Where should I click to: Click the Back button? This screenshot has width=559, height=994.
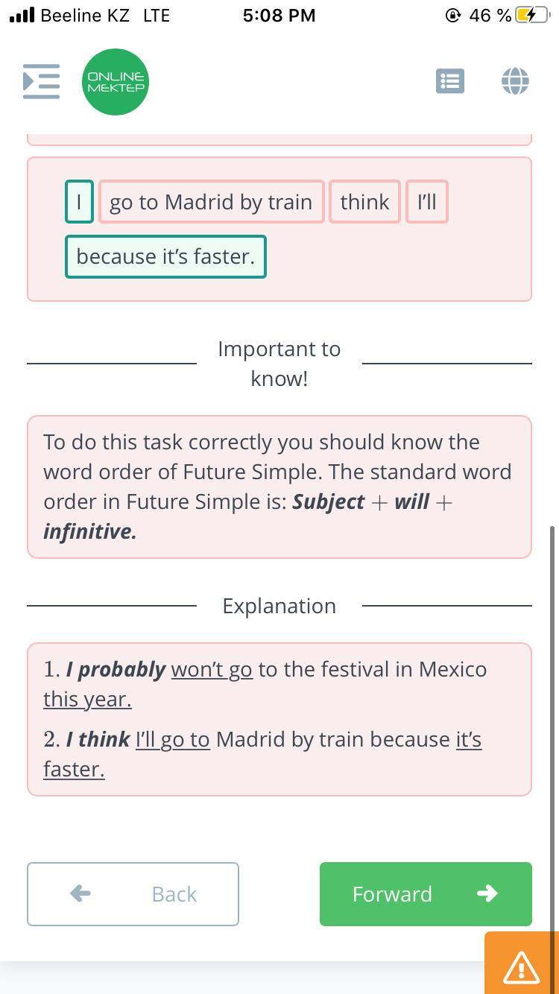(133, 894)
